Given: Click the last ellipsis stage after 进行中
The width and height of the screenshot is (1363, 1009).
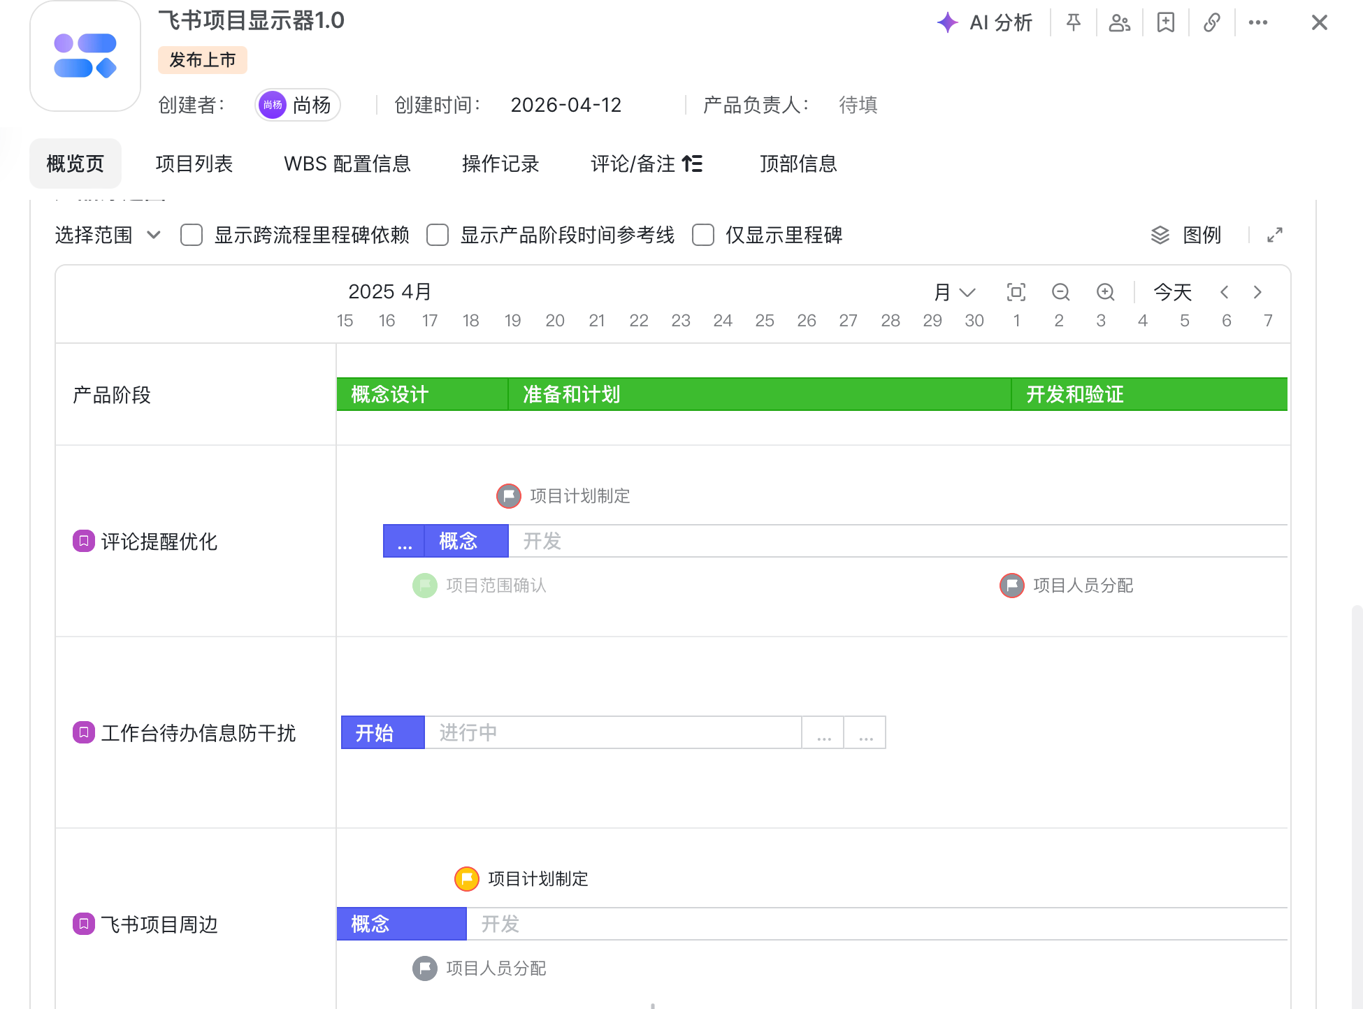Looking at the screenshot, I should point(865,732).
